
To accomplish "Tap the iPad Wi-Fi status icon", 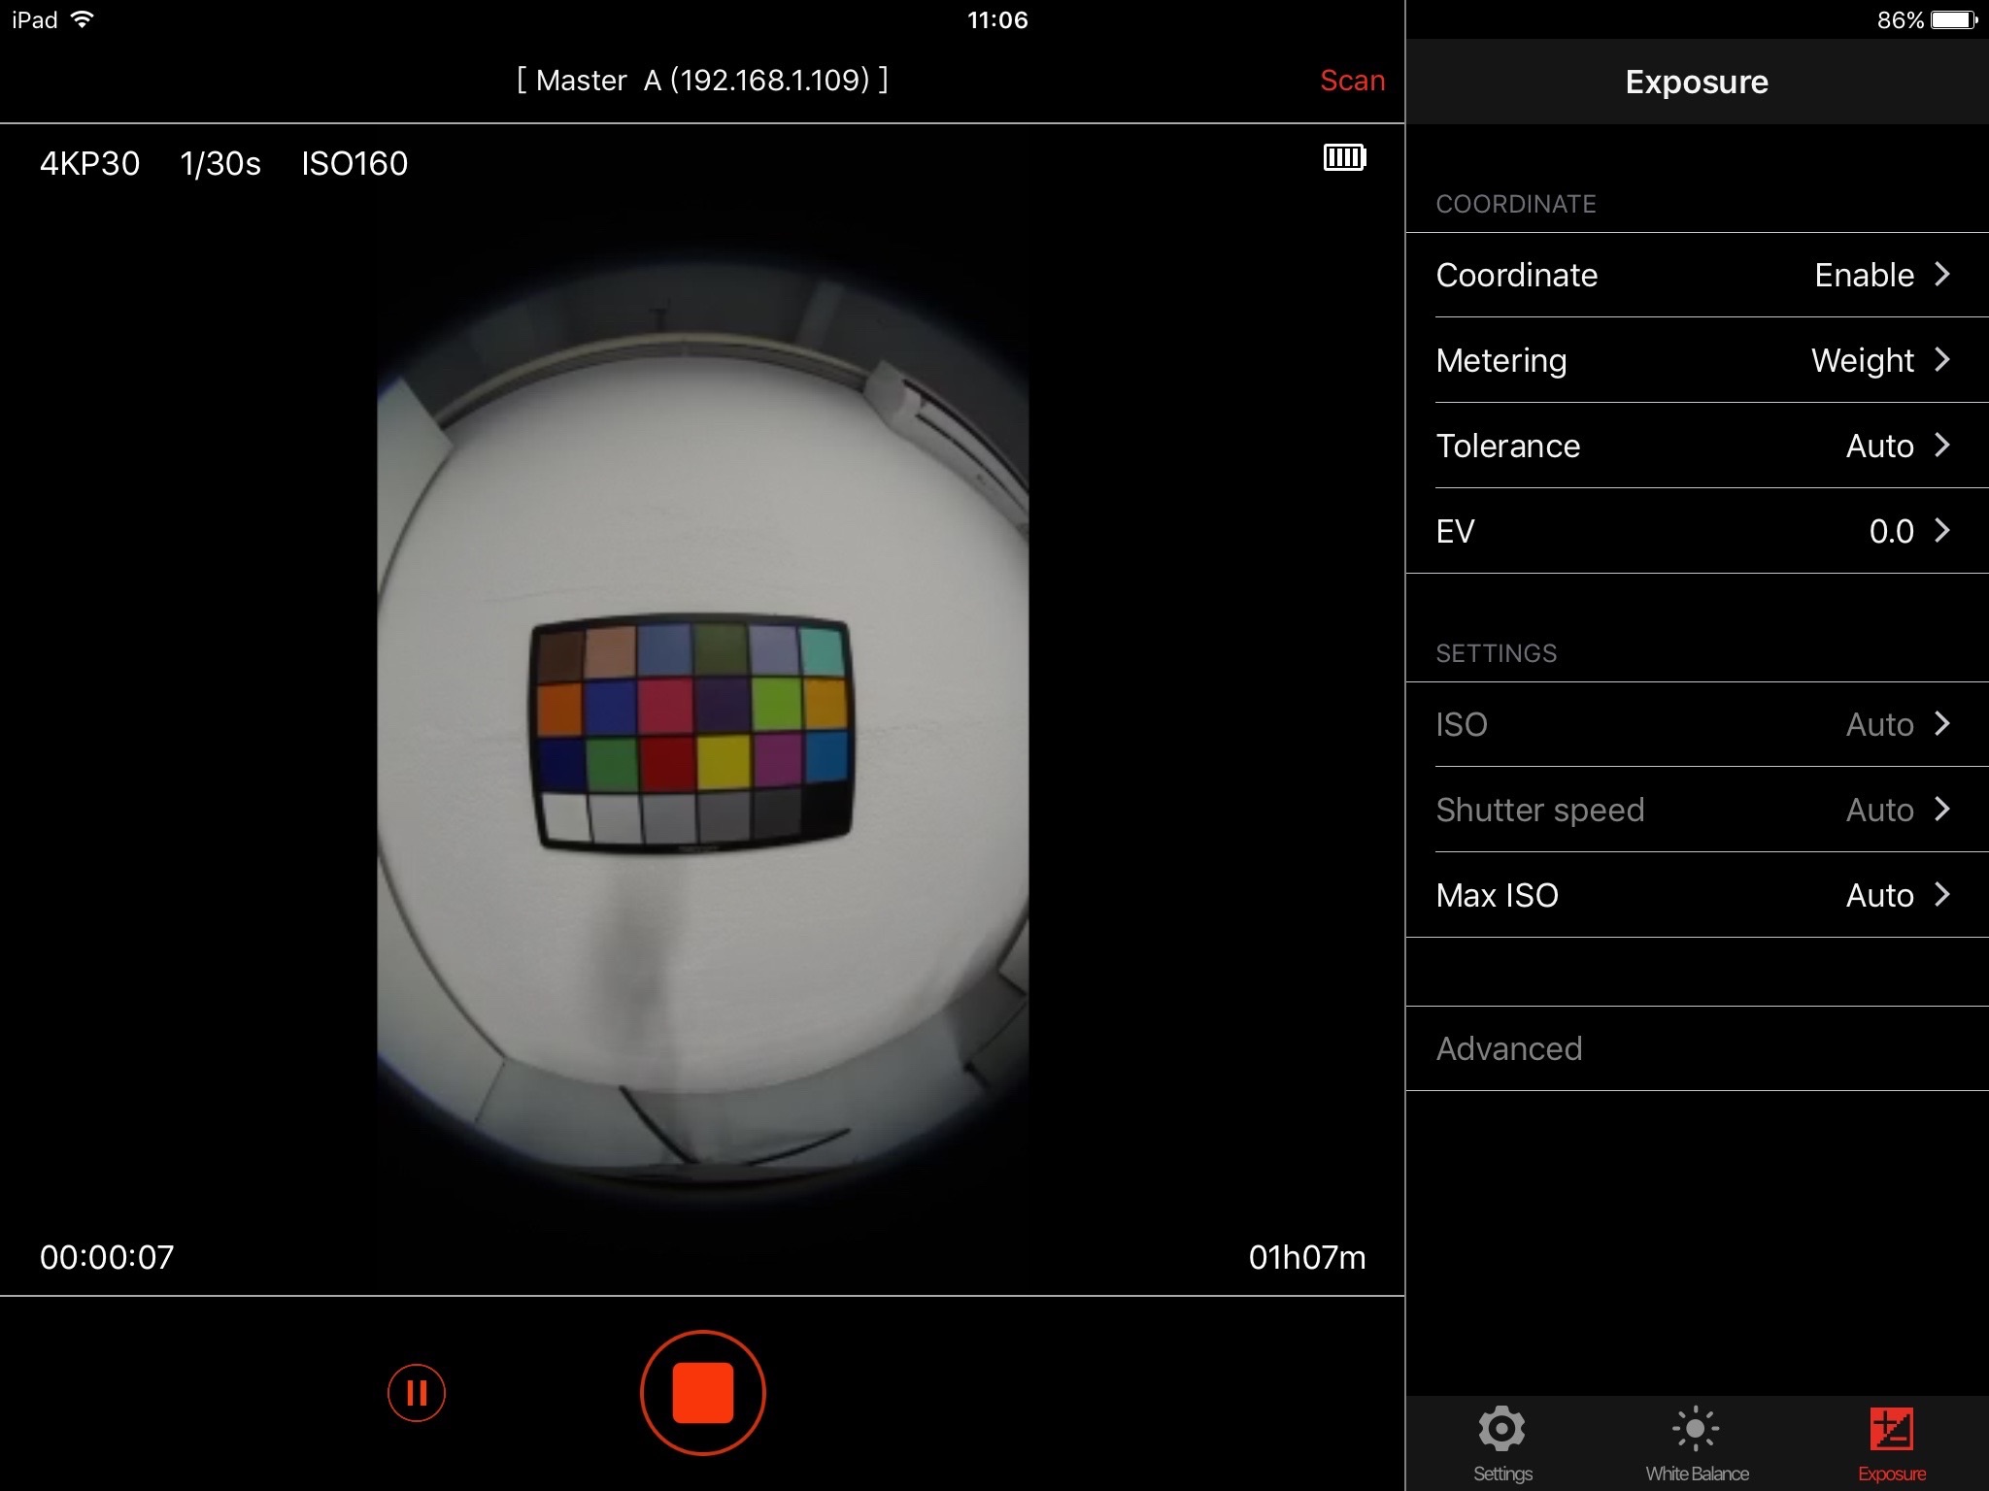I will click(x=83, y=19).
